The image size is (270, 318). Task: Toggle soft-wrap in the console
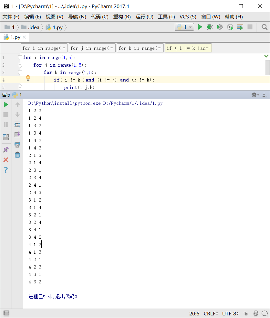point(17,124)
